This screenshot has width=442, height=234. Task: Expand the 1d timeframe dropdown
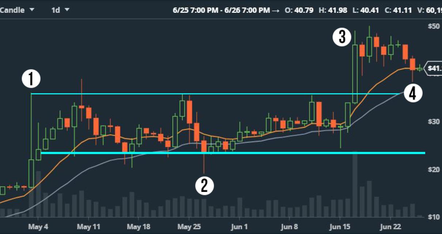coord(60,10)
